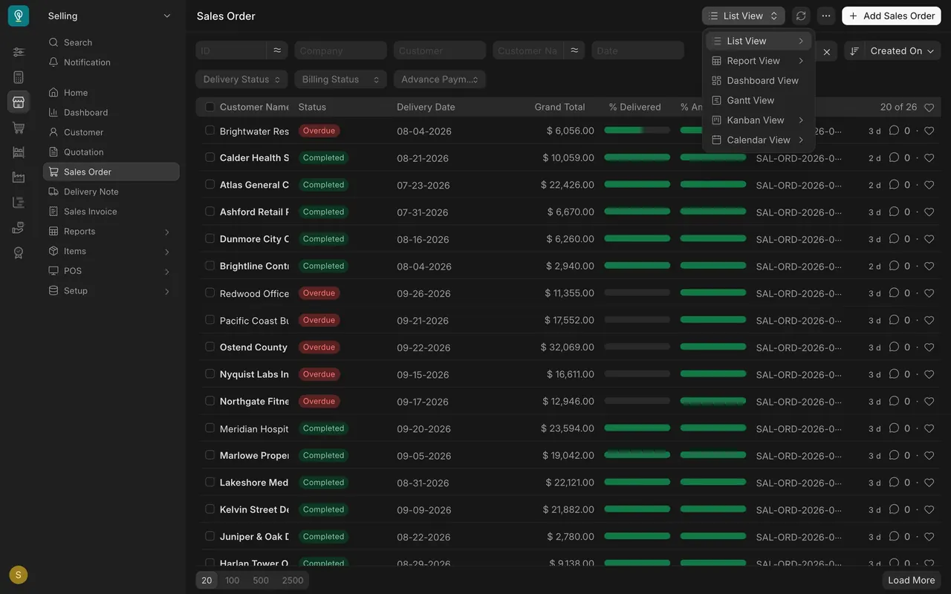The image size is (951, 594).
Task: Toggle the approximate-match icon next to ID
Action: 277,50
